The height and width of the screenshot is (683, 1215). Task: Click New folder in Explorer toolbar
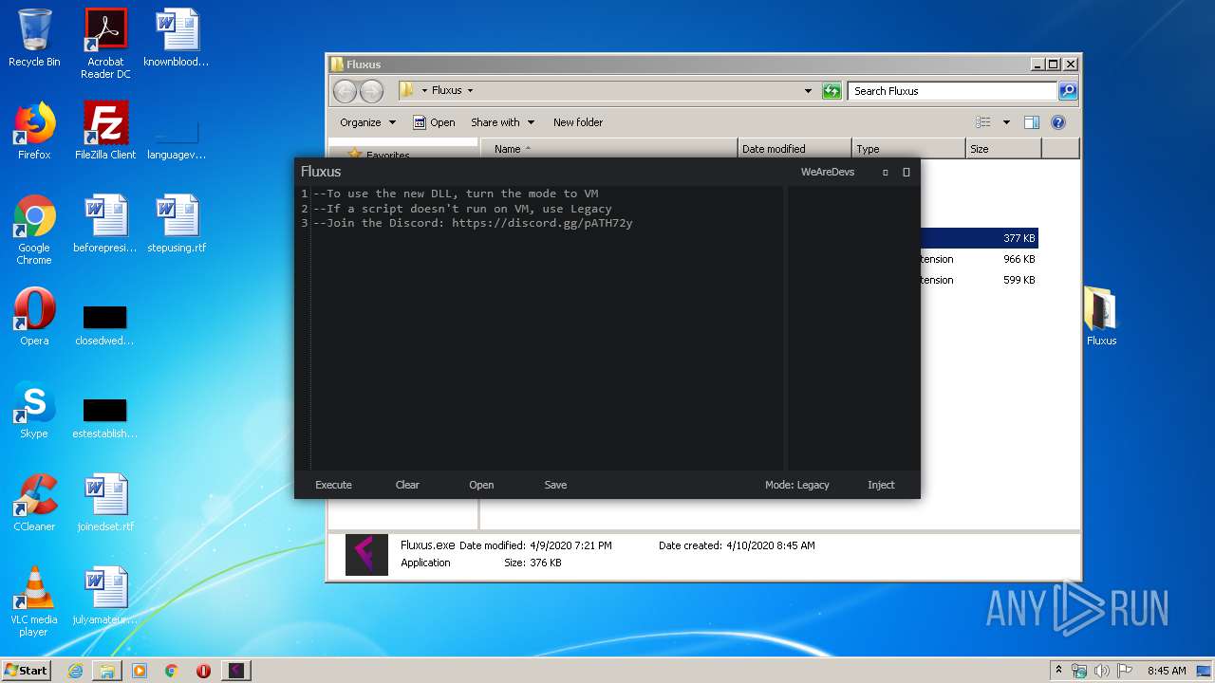click(x=578, y=122)
